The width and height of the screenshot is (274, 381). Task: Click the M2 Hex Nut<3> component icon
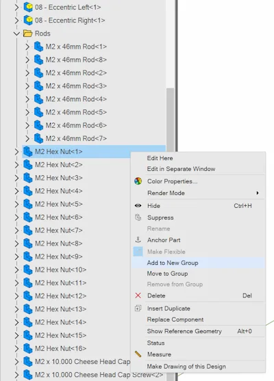click(x=27, y=178)
